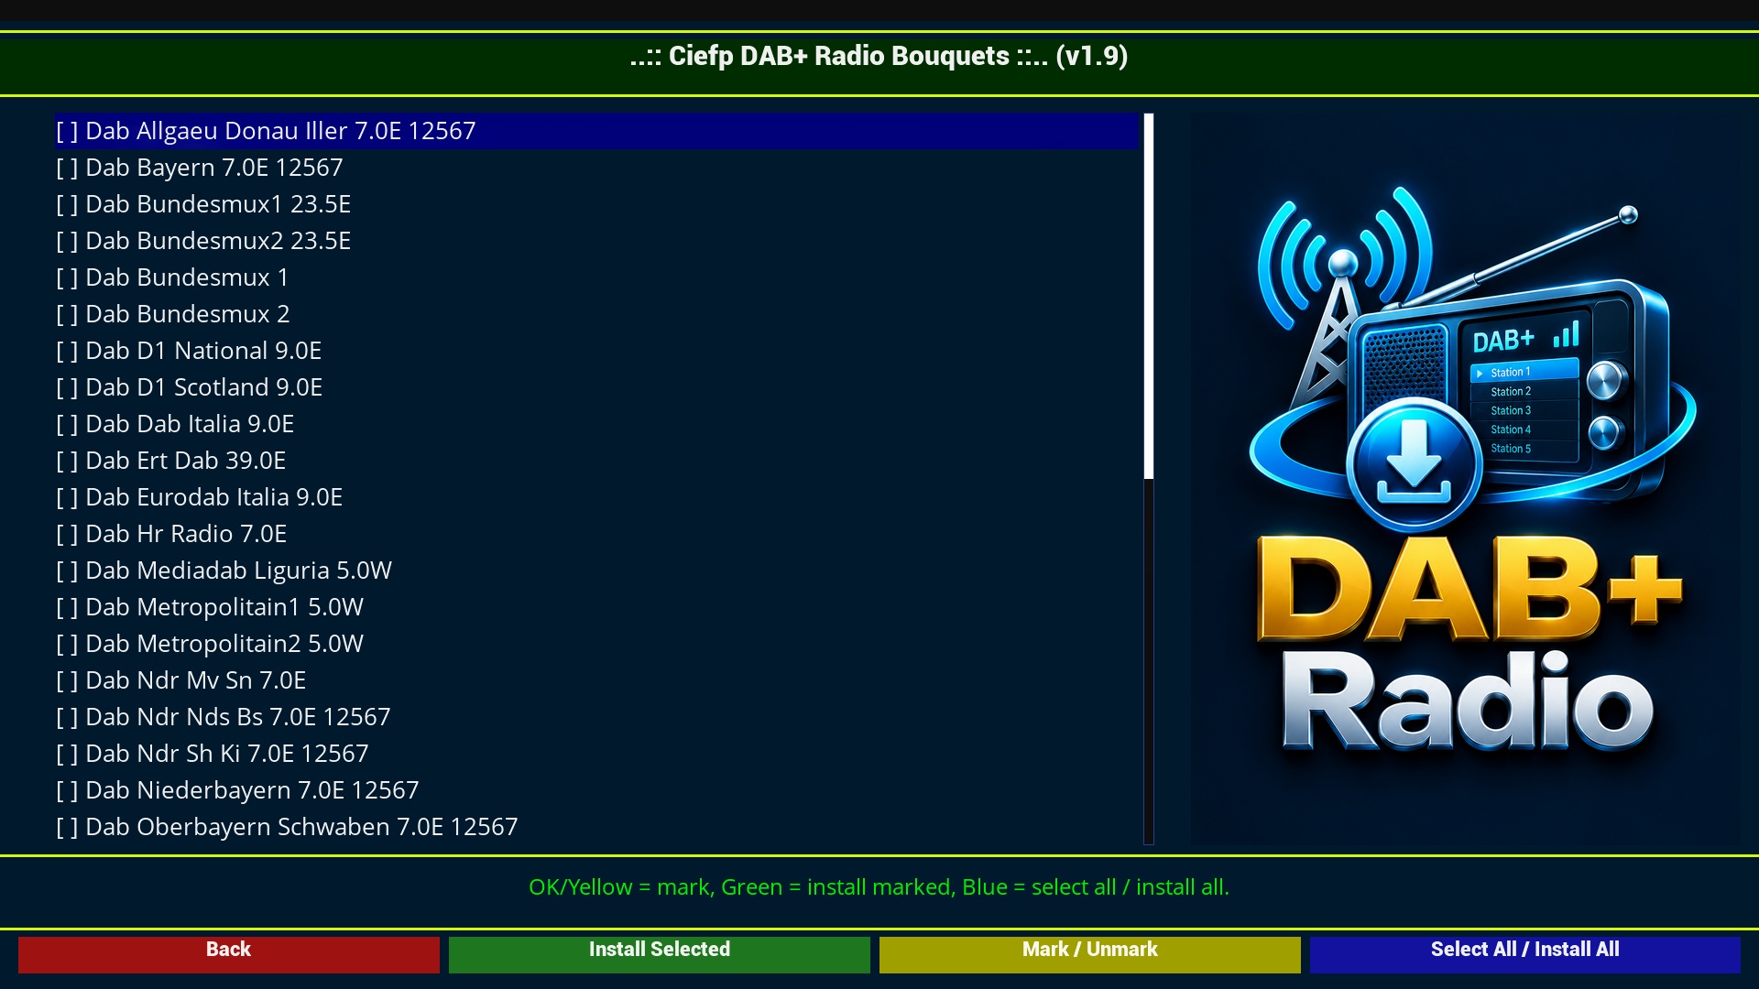Click the green OK/Yellow help hint text
The width and height of the screenshot is (1759, 989).
click(x=879, y=887)
